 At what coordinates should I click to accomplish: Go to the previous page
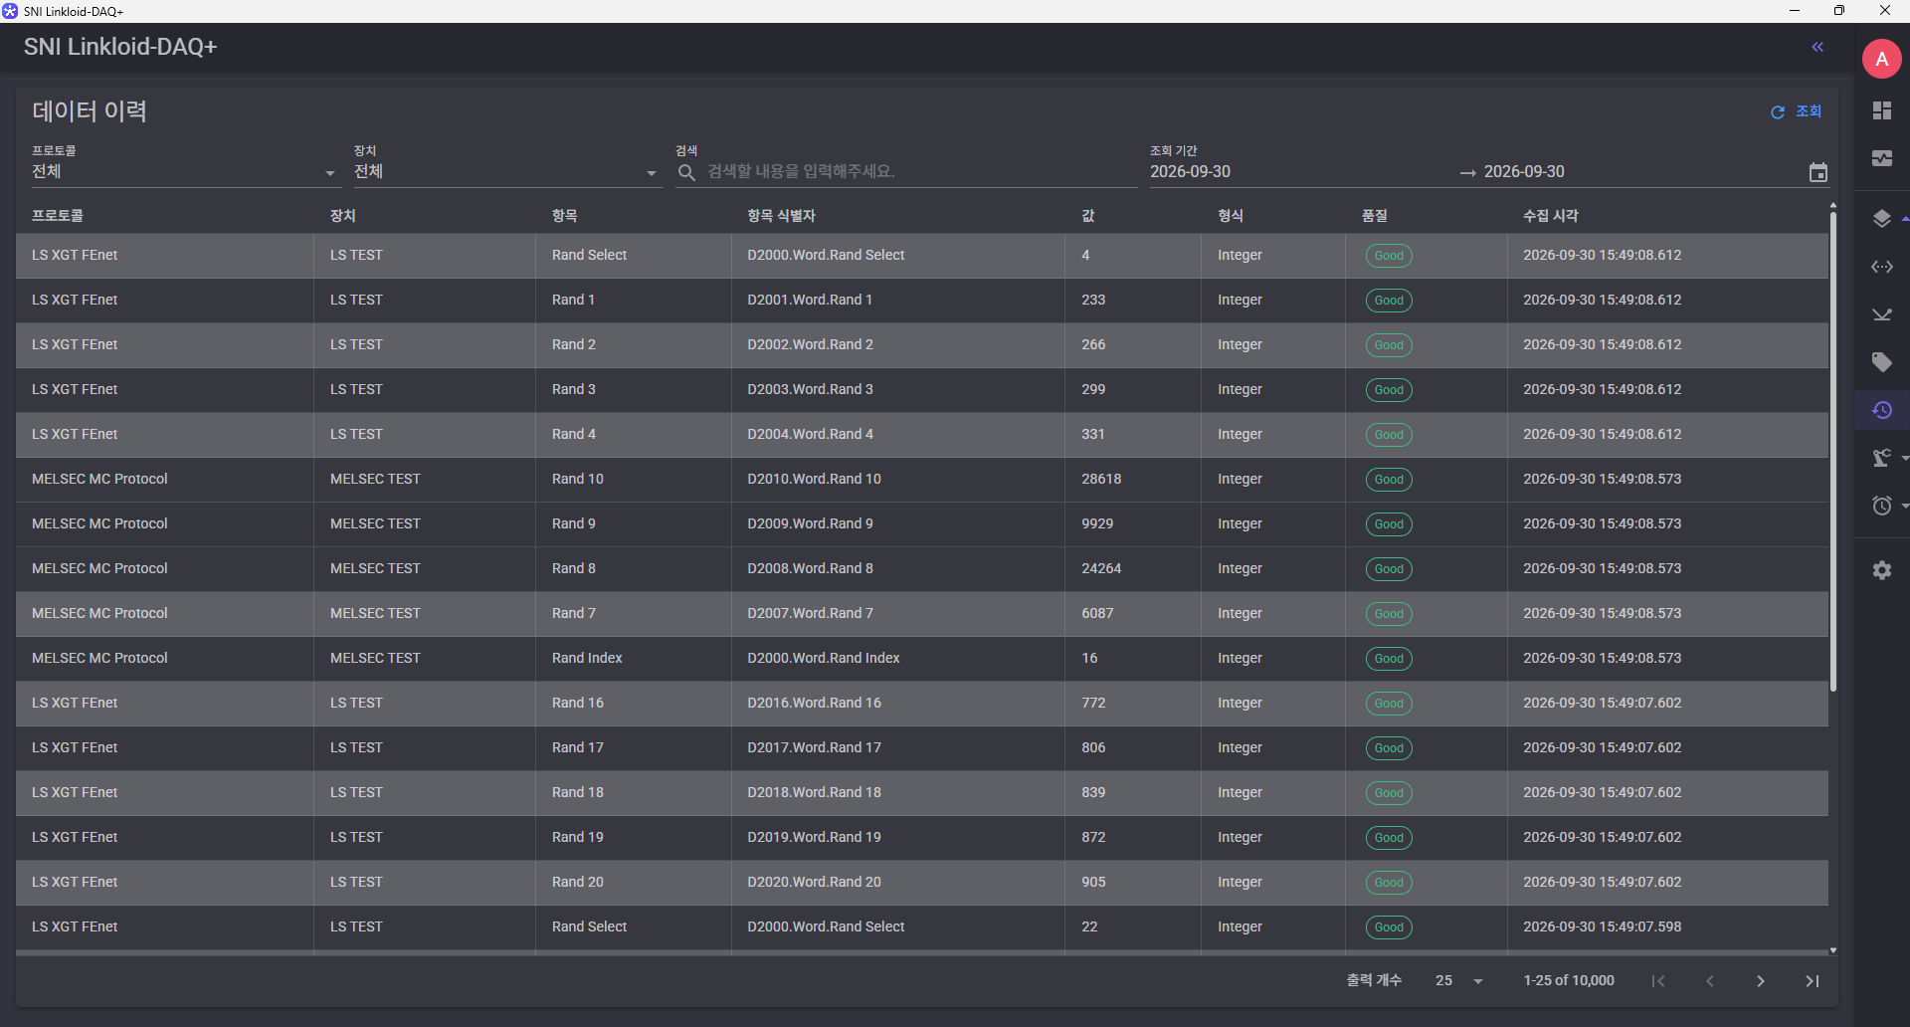[x=1709, y=981]
